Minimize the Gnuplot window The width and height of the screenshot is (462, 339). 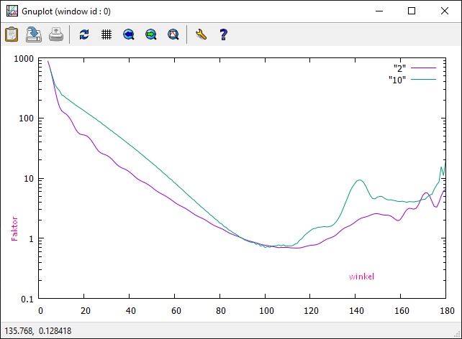[x=379, y=11]
